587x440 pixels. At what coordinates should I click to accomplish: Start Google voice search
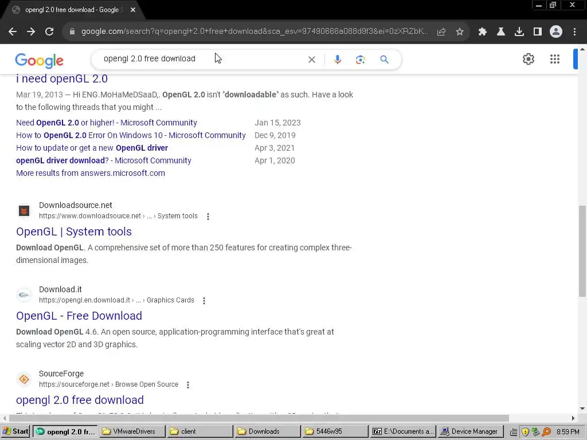(x=337, y=60)
